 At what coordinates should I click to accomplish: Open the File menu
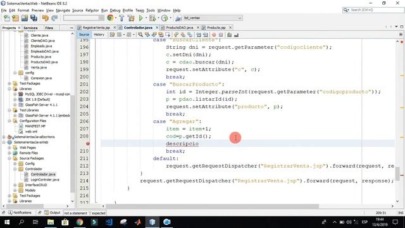(4, 10)
